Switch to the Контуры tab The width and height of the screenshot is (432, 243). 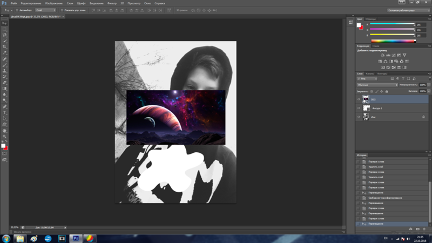[x=382, y=73]
